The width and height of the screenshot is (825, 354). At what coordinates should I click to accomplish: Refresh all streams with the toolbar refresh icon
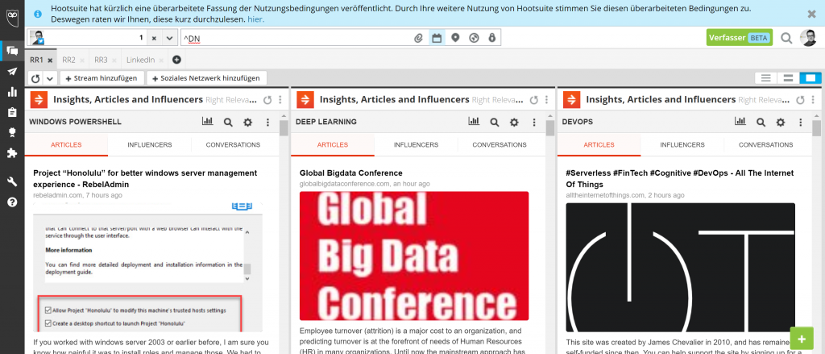(35, 78)
